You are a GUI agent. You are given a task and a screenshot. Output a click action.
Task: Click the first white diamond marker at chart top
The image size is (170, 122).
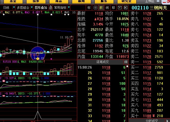click(x=4, y=14)
